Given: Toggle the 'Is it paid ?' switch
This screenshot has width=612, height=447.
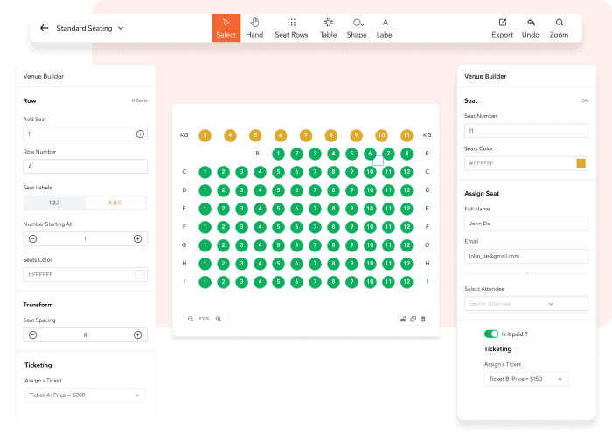Looking at the screenshot, I should 491,334.
